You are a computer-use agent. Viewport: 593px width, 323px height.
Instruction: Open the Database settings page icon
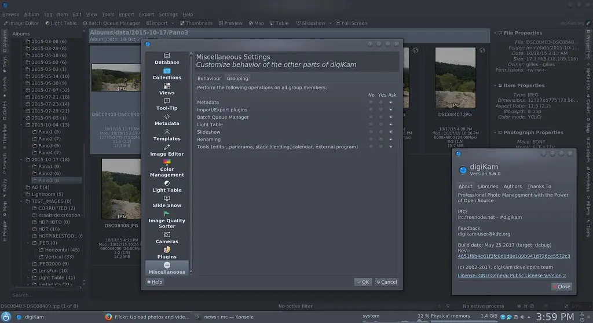[167, 56]
